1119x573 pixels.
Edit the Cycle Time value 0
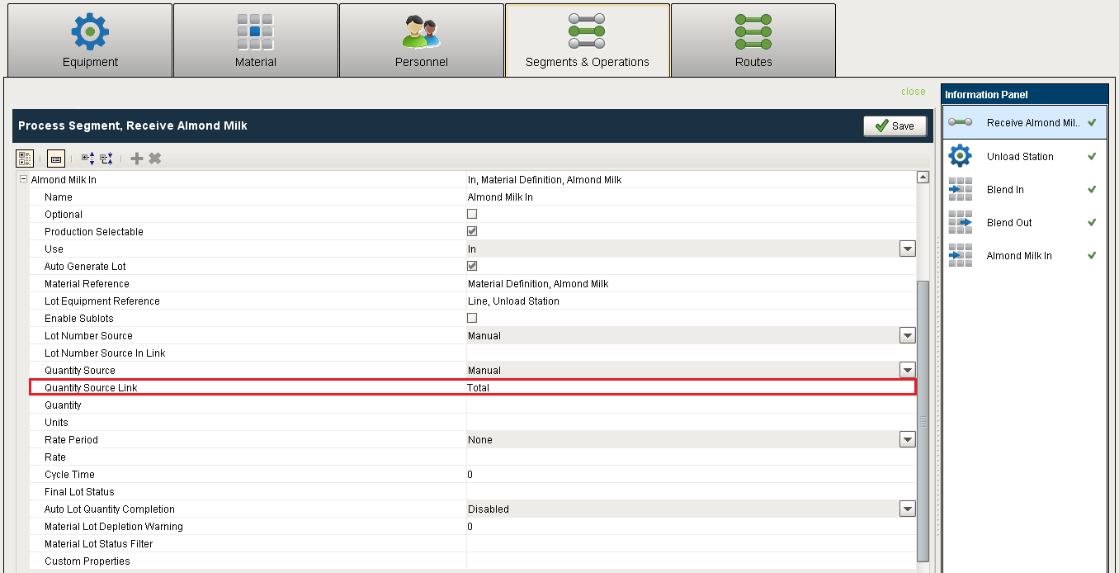(x=691, y=475)
